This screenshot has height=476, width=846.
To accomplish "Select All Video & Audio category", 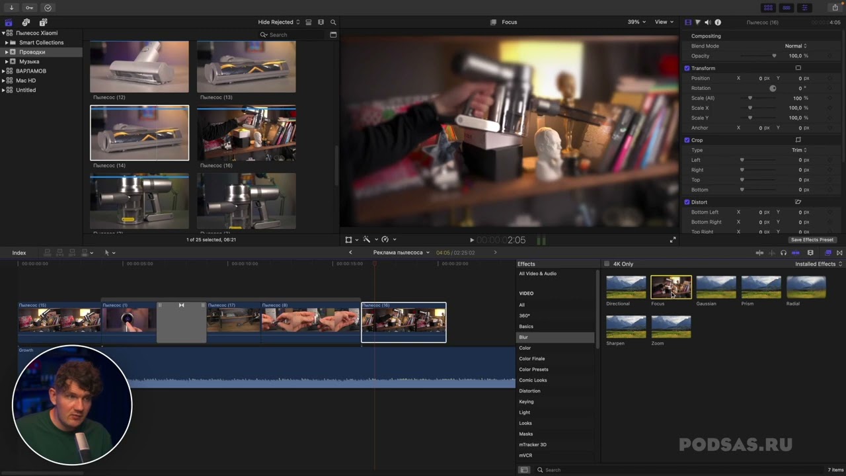I will [x=537, y=274].
